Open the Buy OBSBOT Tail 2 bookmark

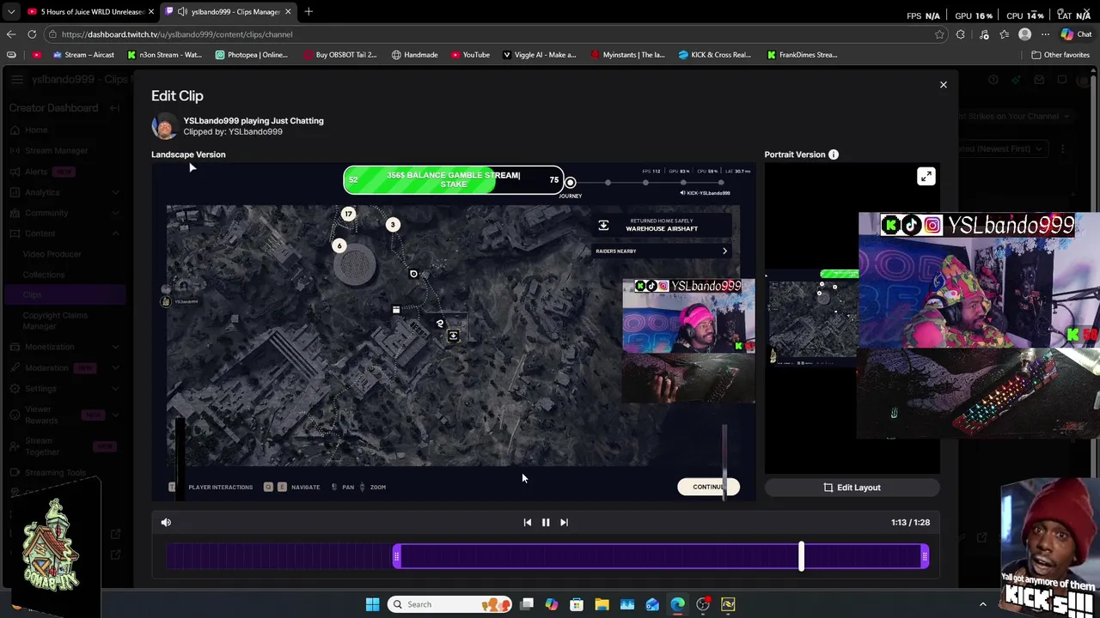click(x=339, y=55)
